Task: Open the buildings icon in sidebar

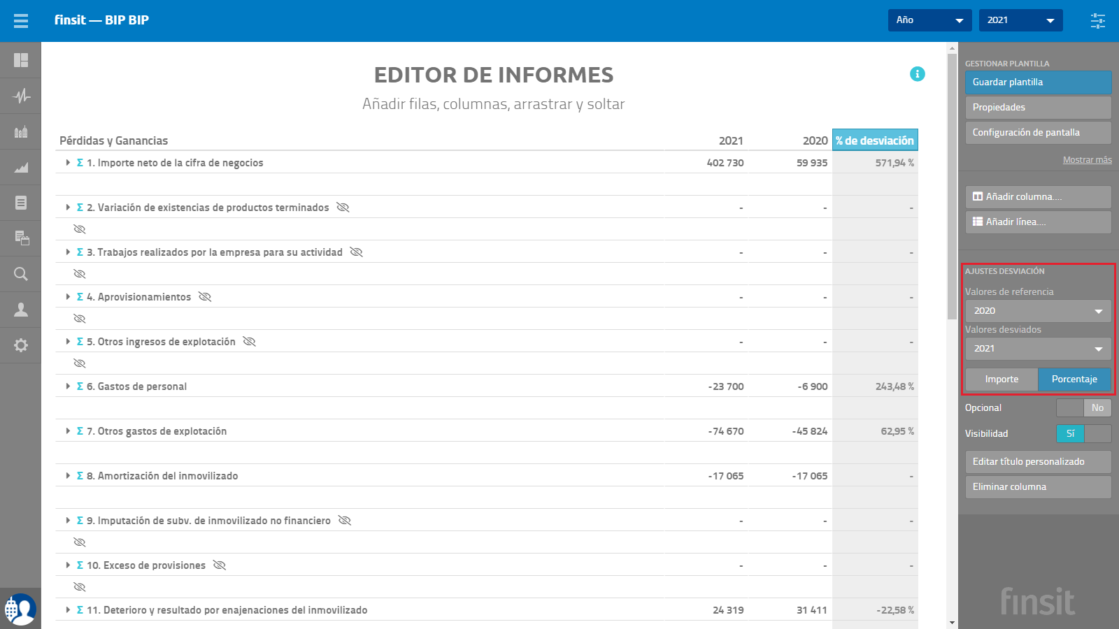Action: tap(21, 131)
